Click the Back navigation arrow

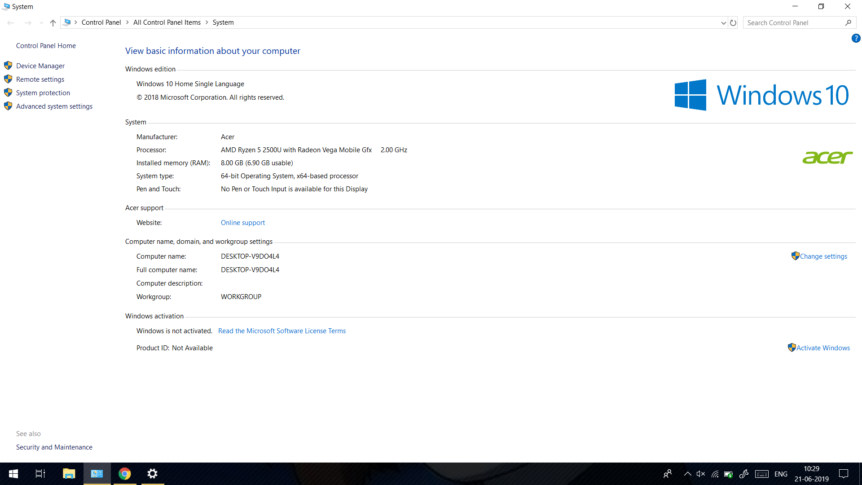click(x=11, y=23)
